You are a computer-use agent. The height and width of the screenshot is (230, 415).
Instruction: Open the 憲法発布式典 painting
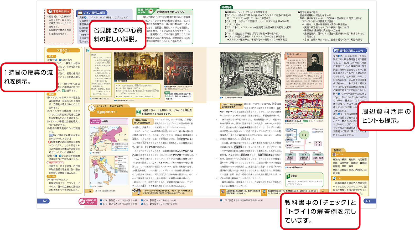click(179, 68)
